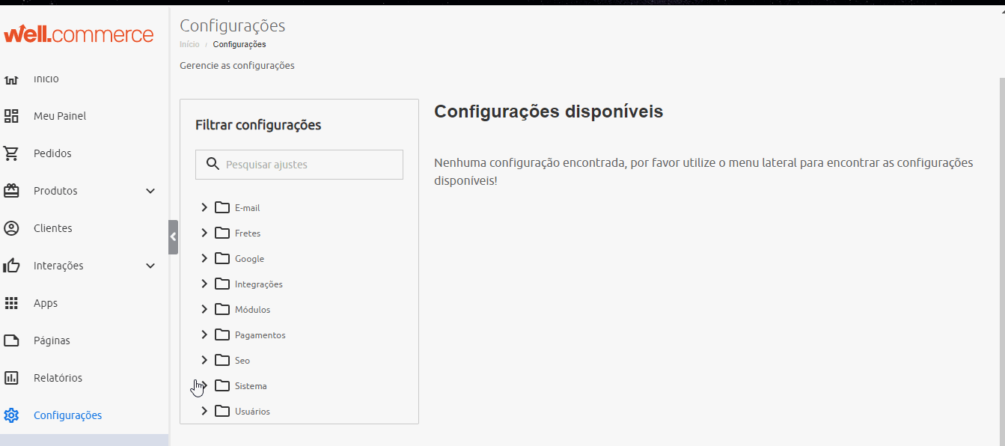Screen dimensions: 1005x446
Task: Click the Interações thumbs-up icon
Action: tap(11, 266)
